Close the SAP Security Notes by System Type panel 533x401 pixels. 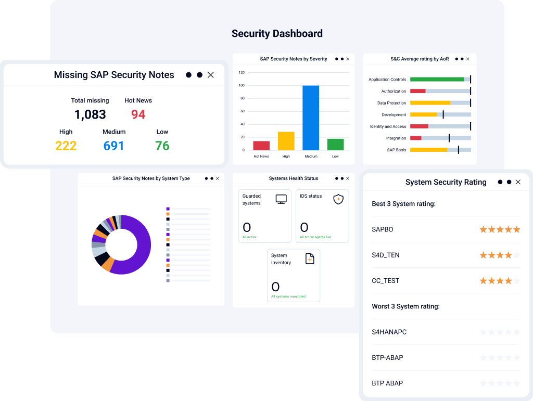[218, 178]
